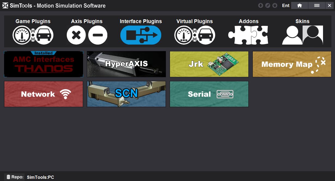Click the power plug icon in title bar
This screenshot has height=181, width=335.
click(x=275, y=5)
